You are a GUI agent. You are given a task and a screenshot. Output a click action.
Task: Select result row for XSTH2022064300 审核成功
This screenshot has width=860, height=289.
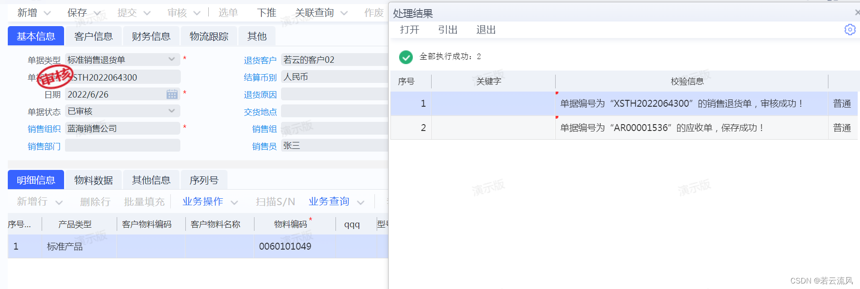coord(624,104)
